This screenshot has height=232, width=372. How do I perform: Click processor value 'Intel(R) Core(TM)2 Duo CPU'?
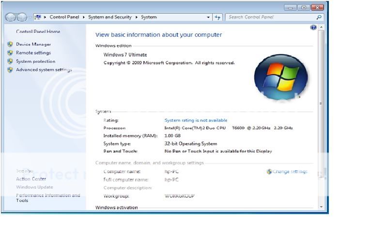pos(195,128)
